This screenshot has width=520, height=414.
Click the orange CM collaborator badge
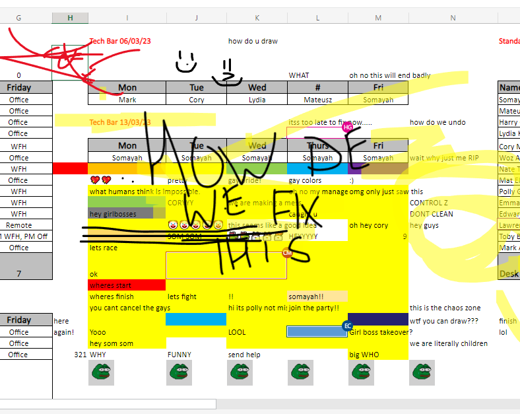287,253
